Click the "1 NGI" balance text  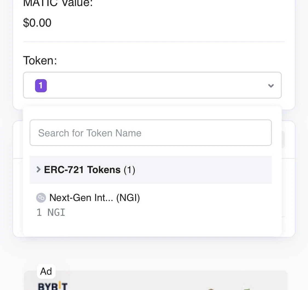[51, 213]
